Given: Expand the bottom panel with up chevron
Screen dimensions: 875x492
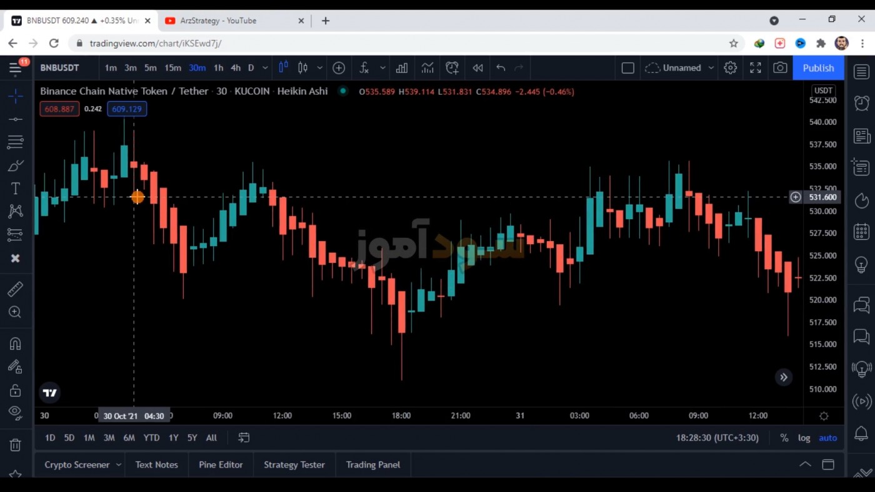Looking at the screenshot, I should tap(805, 464).
